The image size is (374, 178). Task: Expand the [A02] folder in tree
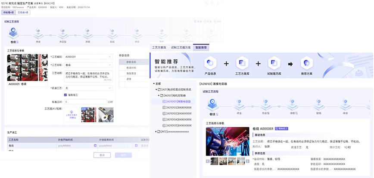click(156, 131)
